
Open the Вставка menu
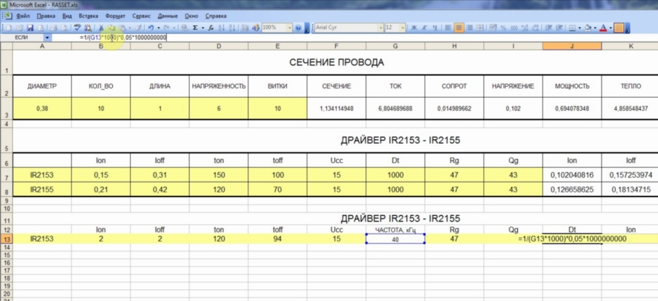click(88, 16)
